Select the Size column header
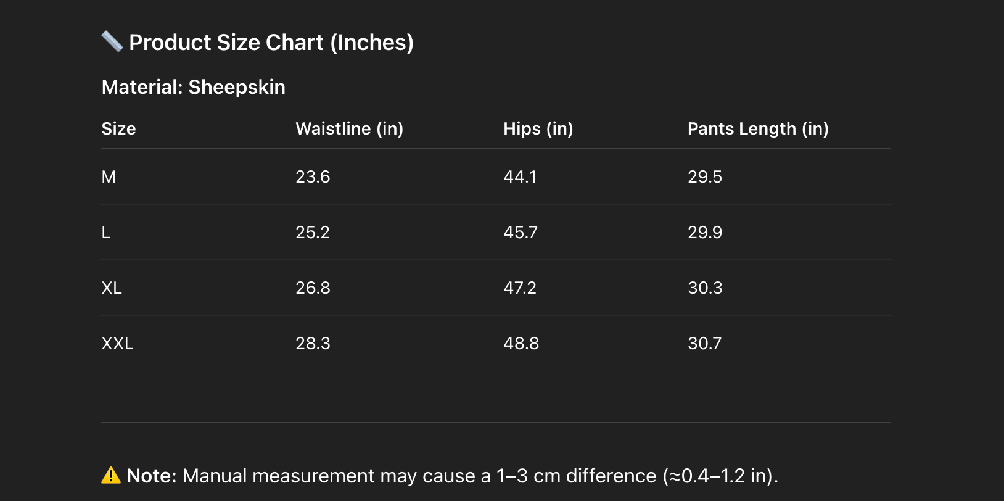The image size is (1004, 501). pos(118,128)
